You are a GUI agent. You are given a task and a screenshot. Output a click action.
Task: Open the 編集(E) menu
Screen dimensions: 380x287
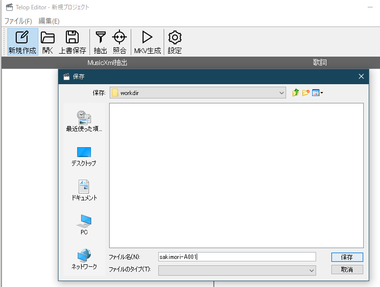tap(49, 21)
